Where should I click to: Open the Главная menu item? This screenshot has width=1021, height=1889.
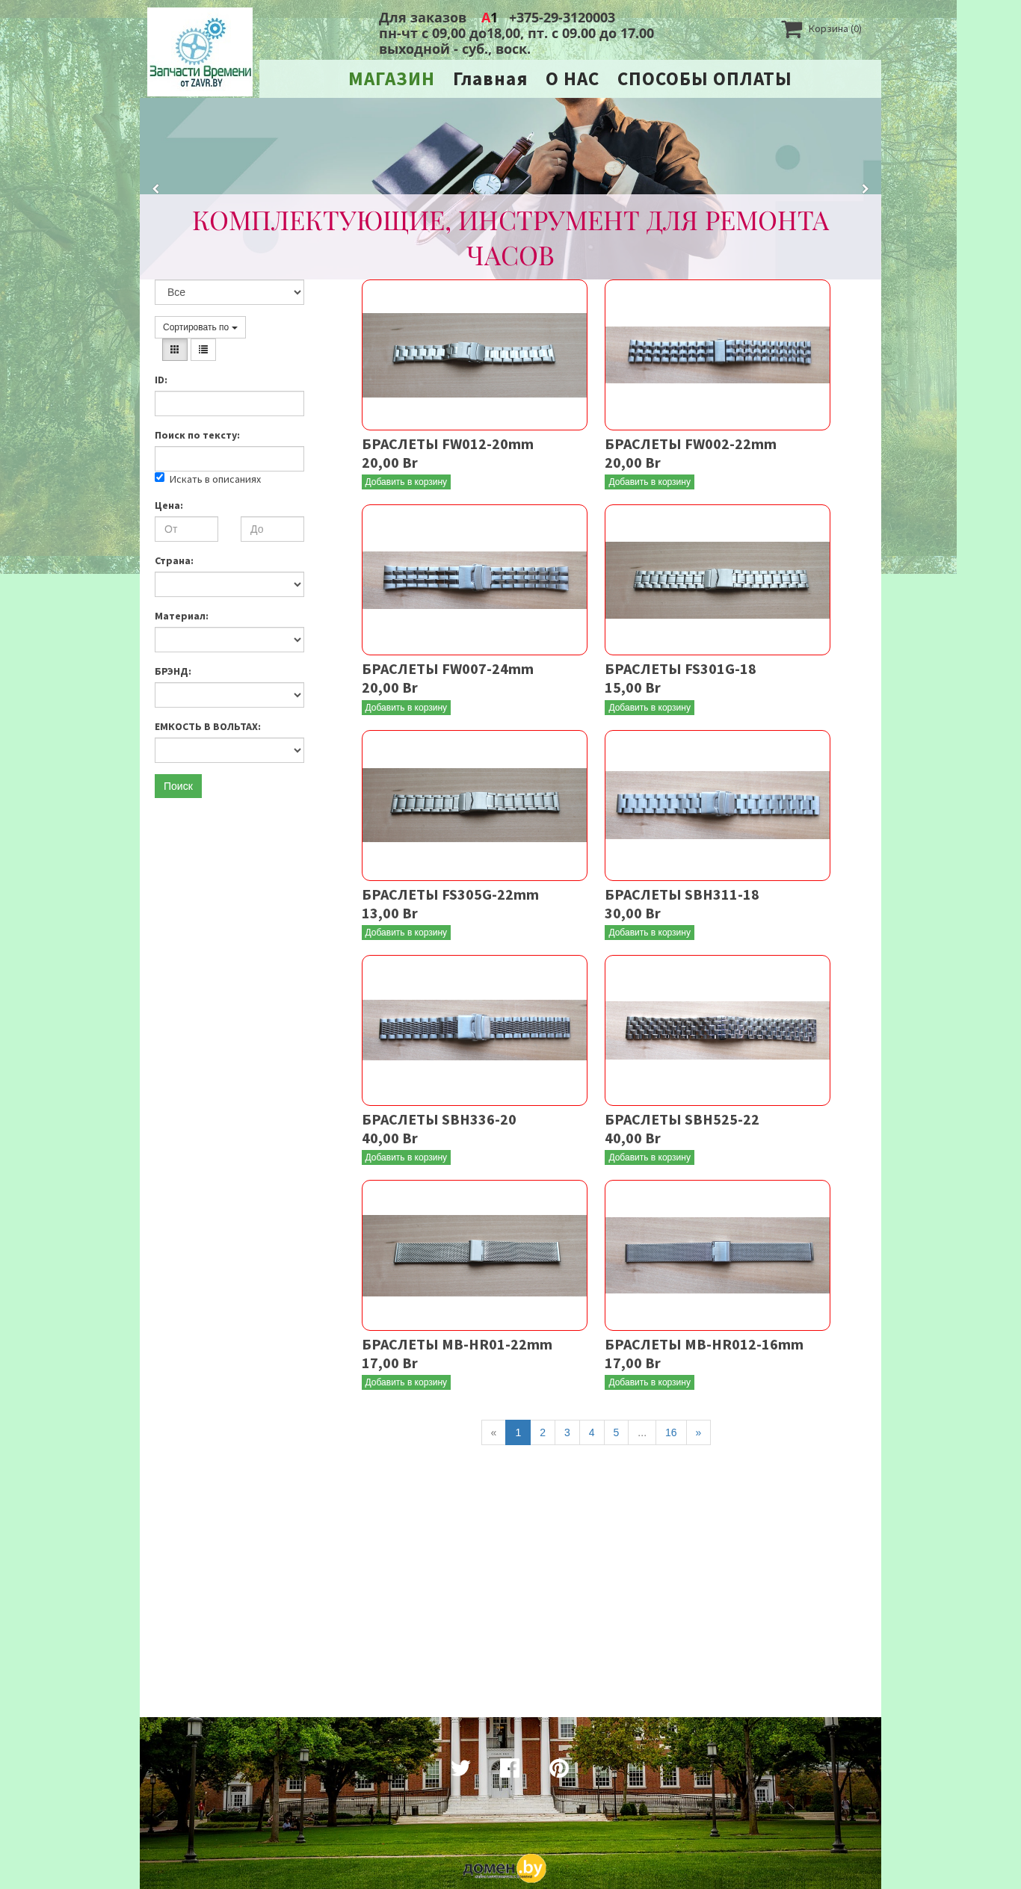coord(490,79)
